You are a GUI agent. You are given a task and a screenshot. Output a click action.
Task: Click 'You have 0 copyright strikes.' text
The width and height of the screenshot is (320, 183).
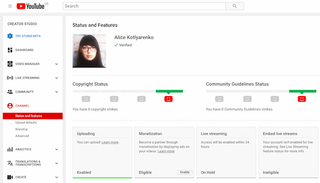pos(96,109)
